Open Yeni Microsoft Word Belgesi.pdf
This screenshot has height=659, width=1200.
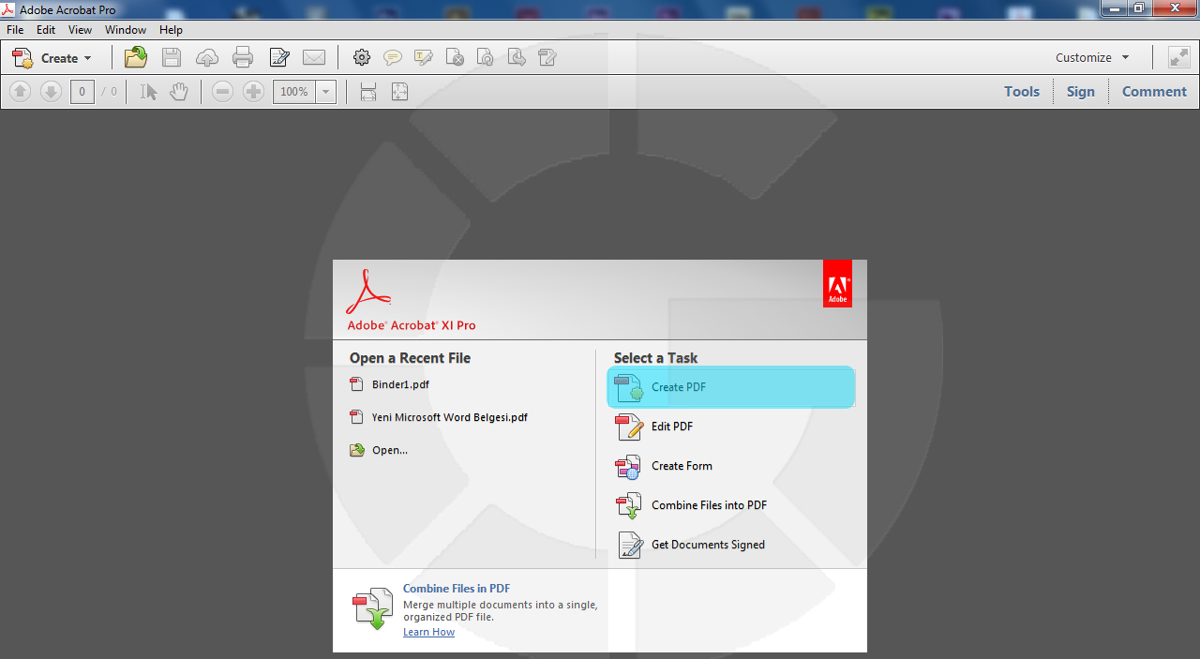[438, 417]
